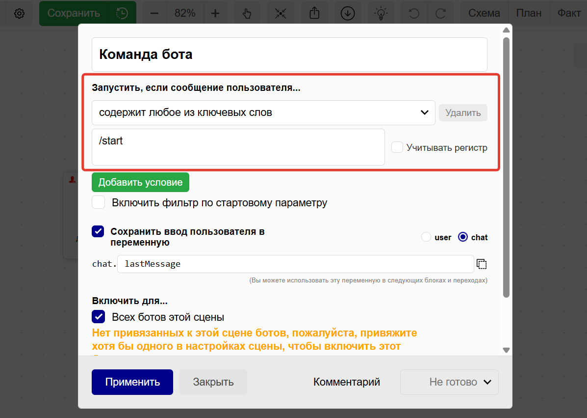Uncheck Всех ботов этой сцены
The width and height of the screenshot is (587, 418).
coord(99,317)
